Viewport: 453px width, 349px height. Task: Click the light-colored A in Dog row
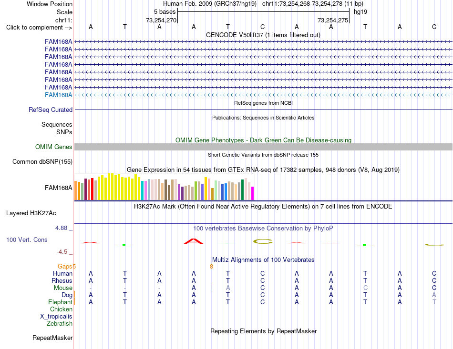tap(434, 295)
